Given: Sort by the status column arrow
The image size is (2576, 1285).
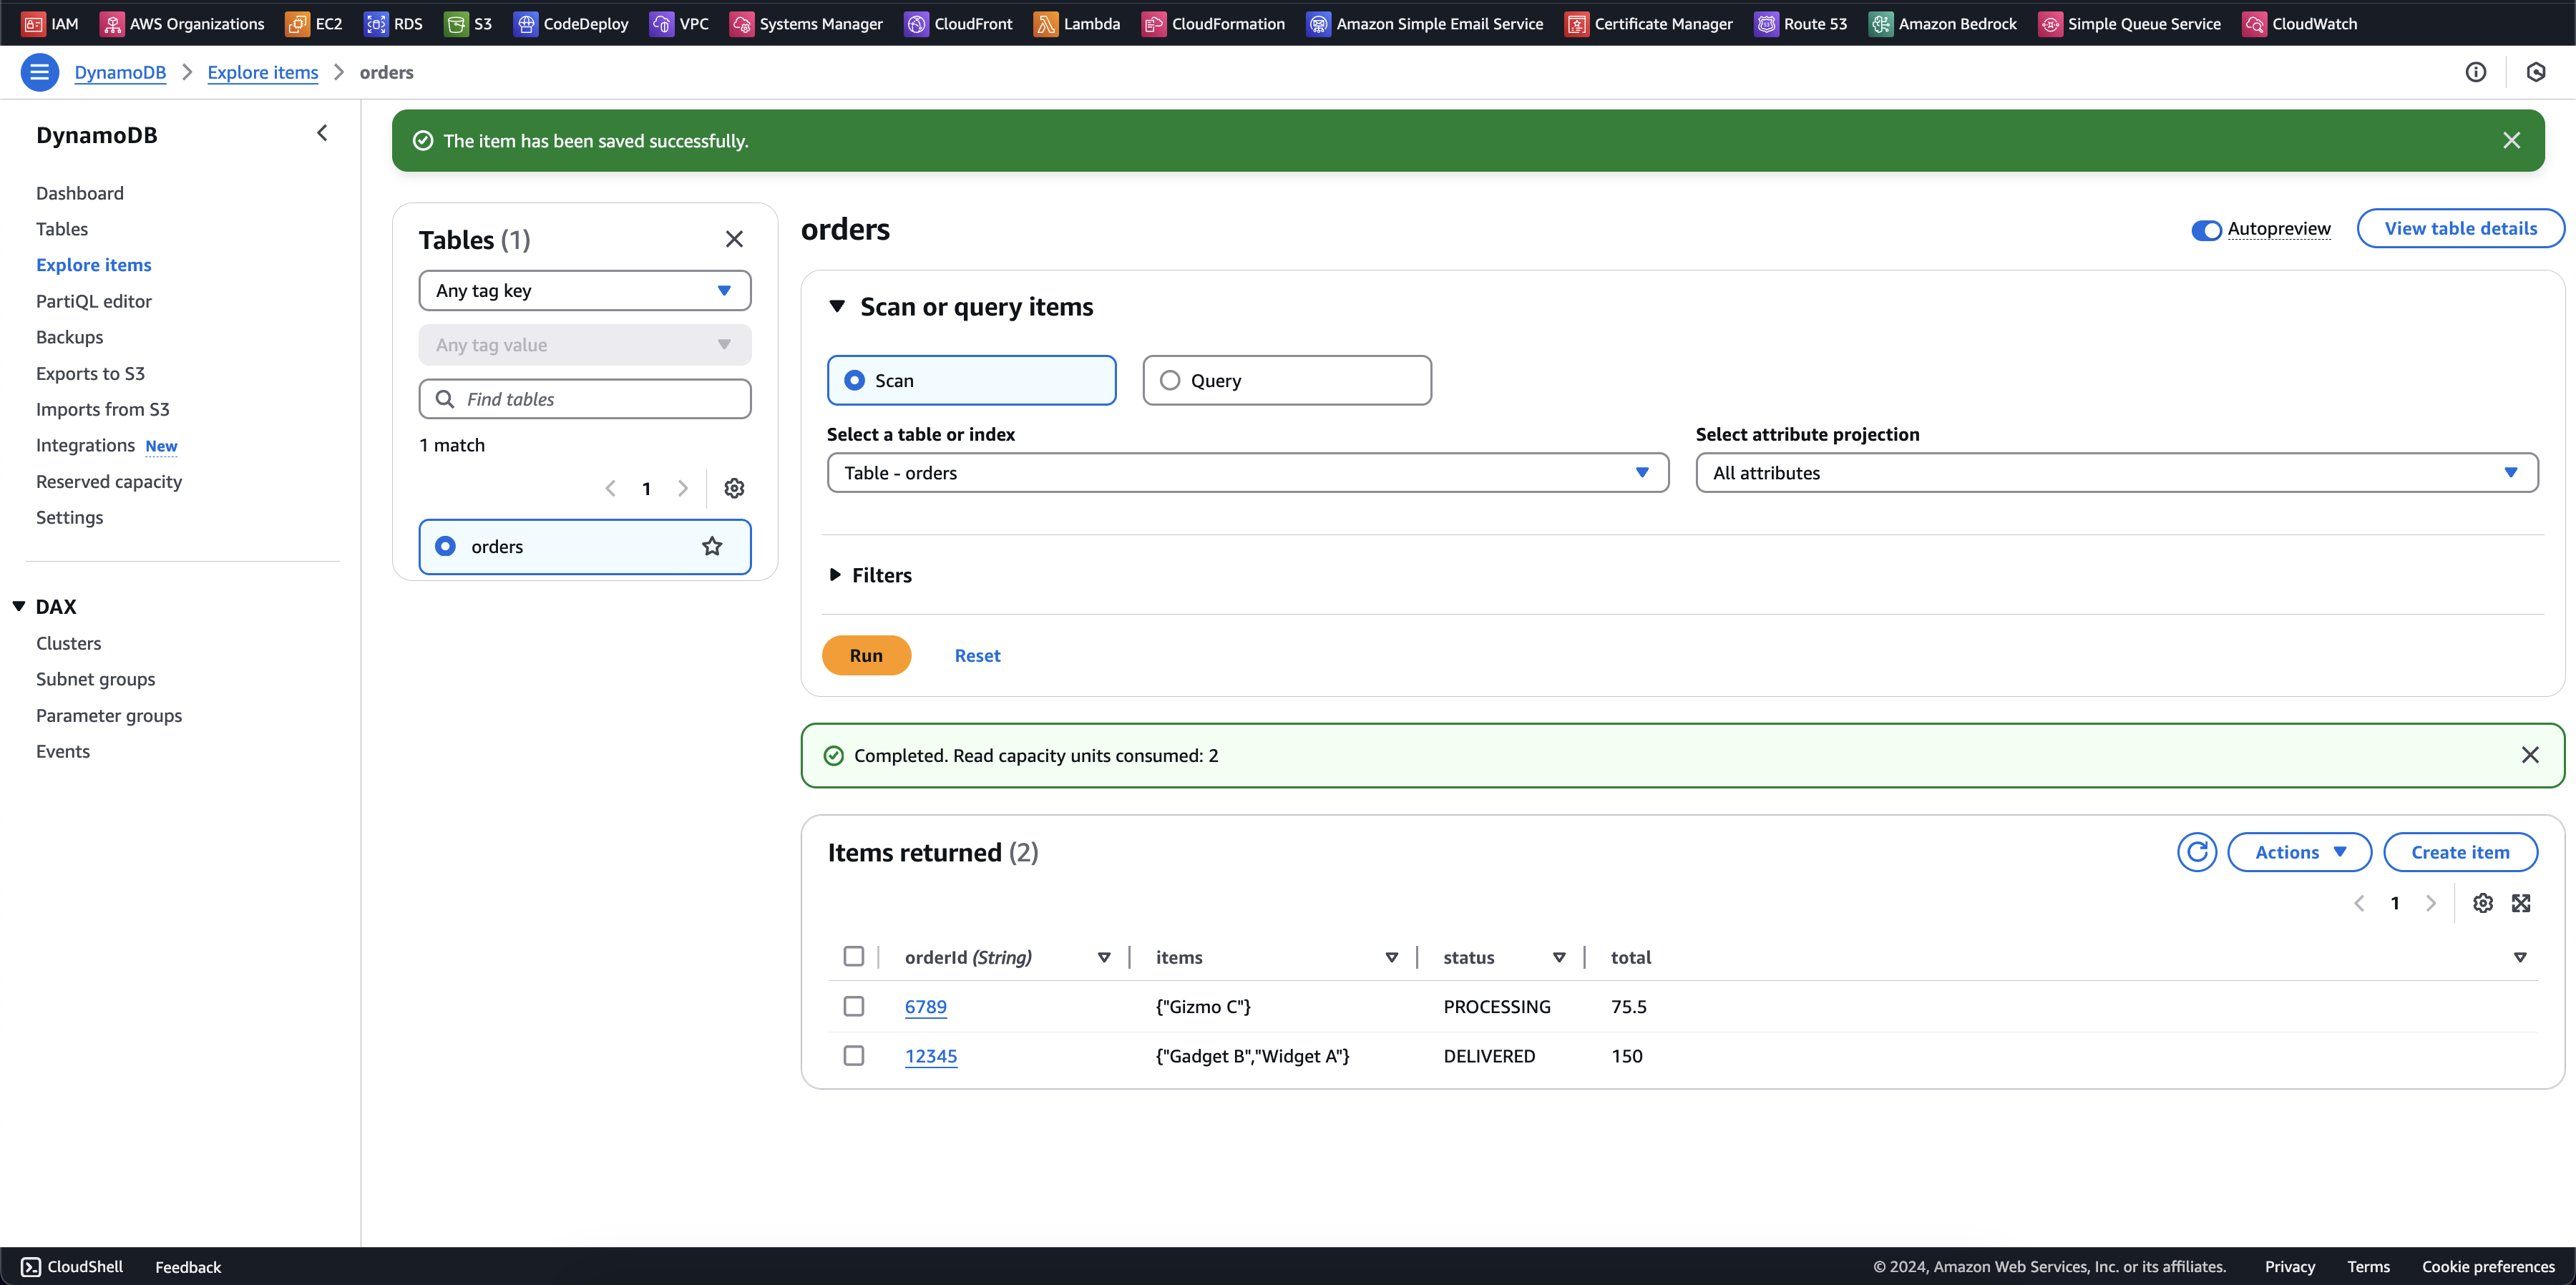Looking at the screenshot, I should (1559, 957).
